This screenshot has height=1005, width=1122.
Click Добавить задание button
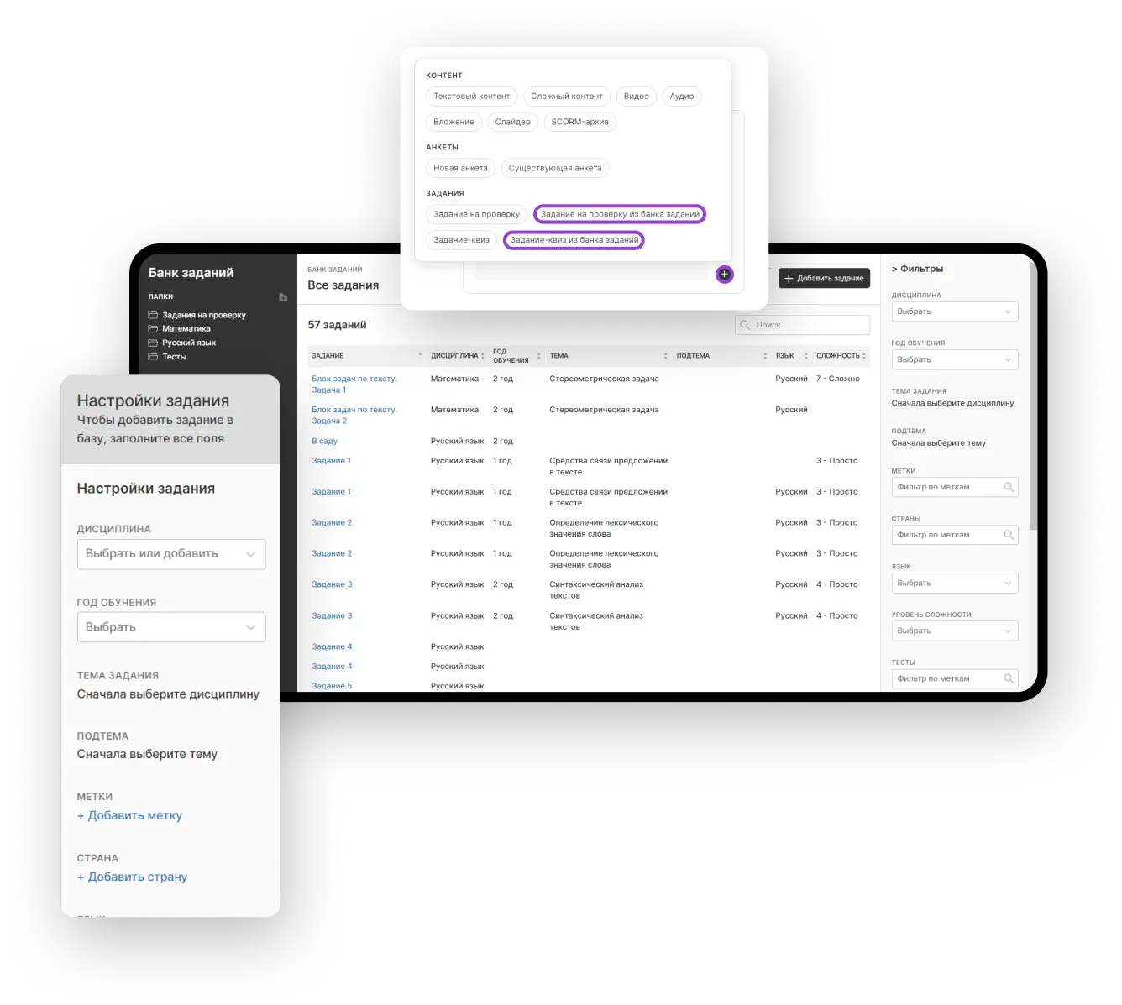824,278
